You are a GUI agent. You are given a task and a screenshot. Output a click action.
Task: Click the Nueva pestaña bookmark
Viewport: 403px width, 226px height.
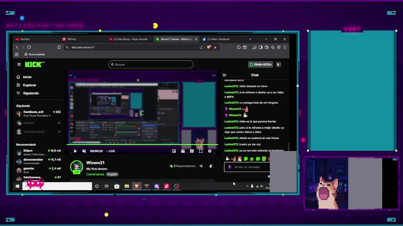tap(35, 54)
